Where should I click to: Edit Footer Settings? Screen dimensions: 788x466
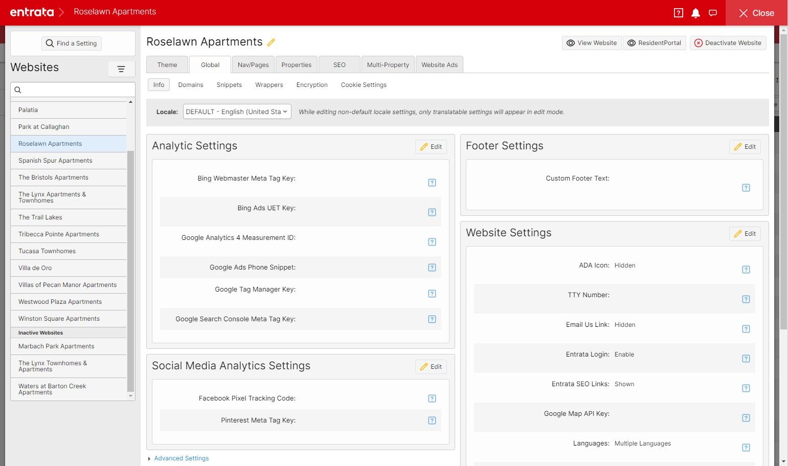745,147
